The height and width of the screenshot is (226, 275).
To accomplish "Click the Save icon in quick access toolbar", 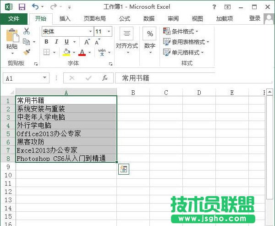I will click(22, 7).
